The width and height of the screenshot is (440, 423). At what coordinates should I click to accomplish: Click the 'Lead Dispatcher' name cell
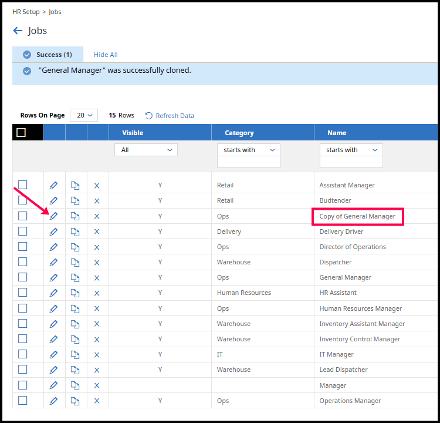pos(343,370)
